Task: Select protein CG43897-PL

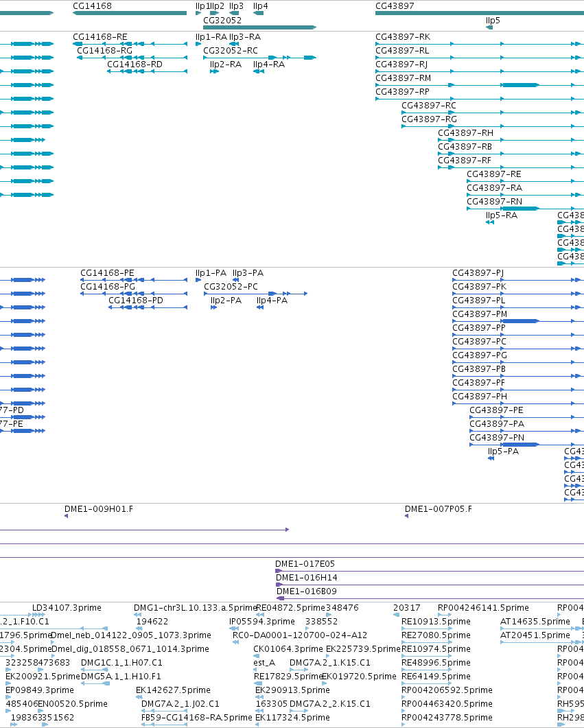Action: 479,300
